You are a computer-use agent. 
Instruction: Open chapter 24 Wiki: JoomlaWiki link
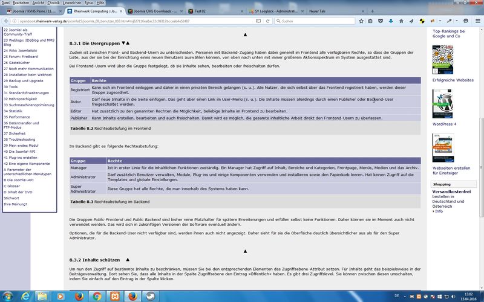coord(21,51)
